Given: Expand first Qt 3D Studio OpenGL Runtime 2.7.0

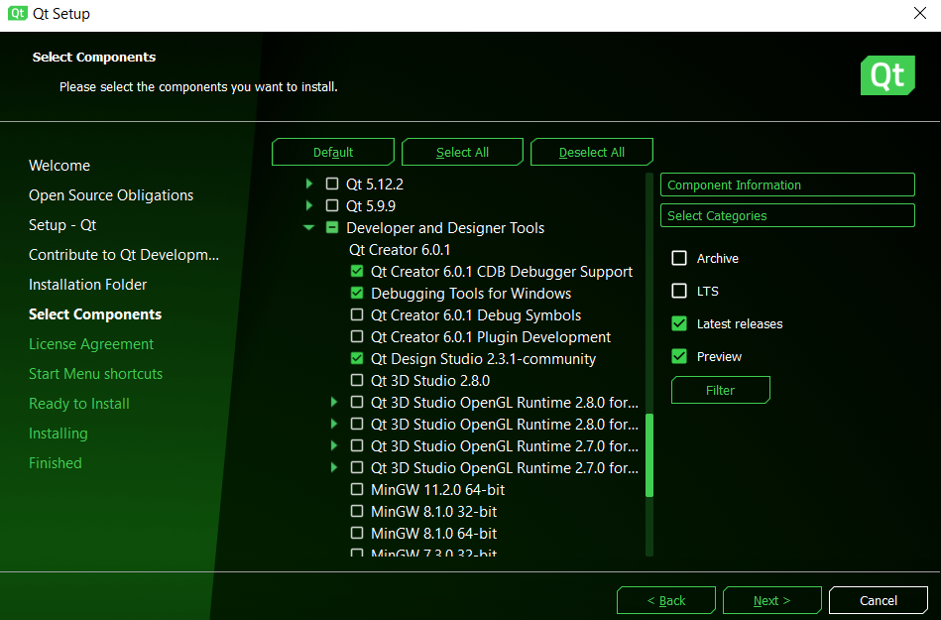Looking at the screenshot, I should (x=334, y=446).
